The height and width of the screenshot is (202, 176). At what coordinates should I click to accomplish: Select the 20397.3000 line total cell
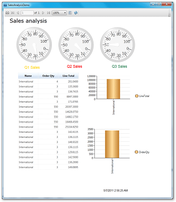click(x=69, y=107)
